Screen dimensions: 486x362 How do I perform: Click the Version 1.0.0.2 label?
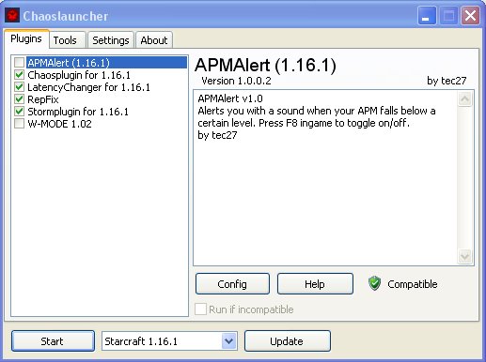(236, 81)
